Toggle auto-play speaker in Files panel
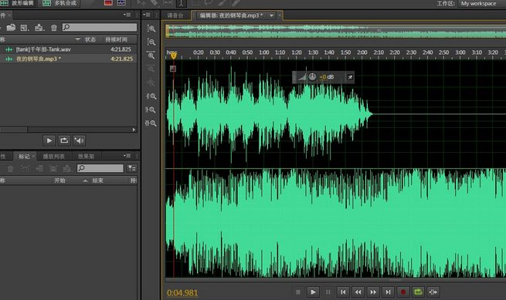Screen dimensions: 506x300 click(79, 140)
